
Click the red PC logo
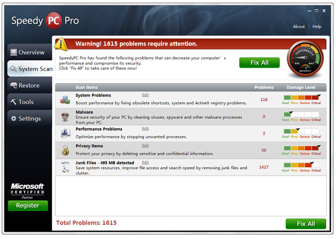tap(54, 21)
